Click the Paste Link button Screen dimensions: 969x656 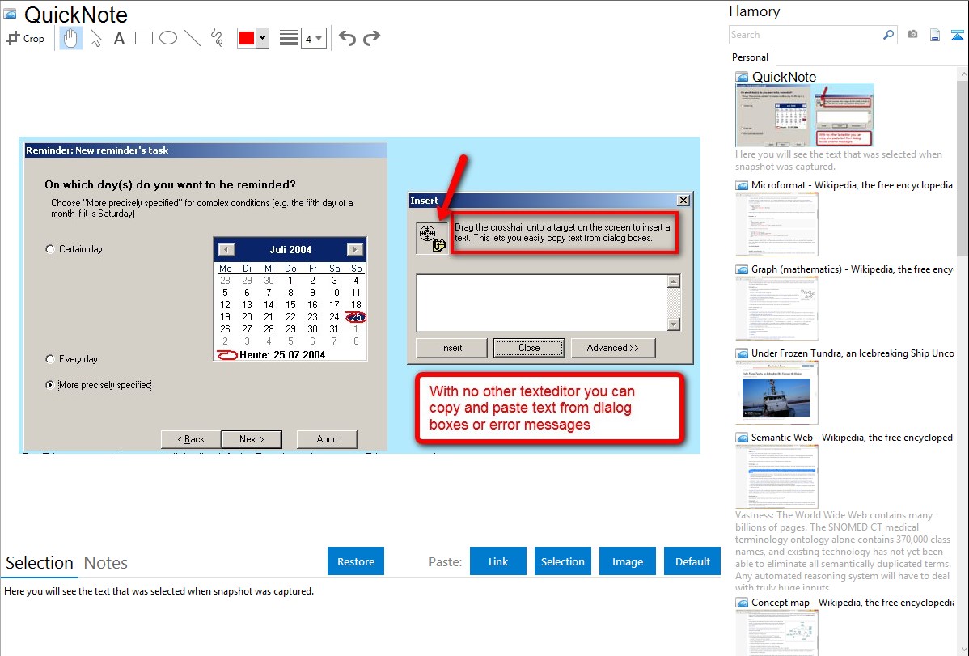point(498,561)
